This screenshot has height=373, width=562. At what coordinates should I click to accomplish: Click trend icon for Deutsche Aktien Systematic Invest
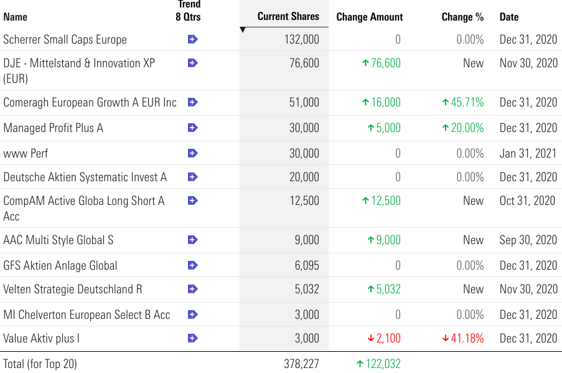(192, 177)
